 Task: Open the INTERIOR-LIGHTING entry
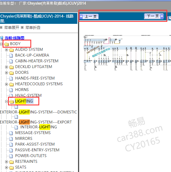point(38,127)
